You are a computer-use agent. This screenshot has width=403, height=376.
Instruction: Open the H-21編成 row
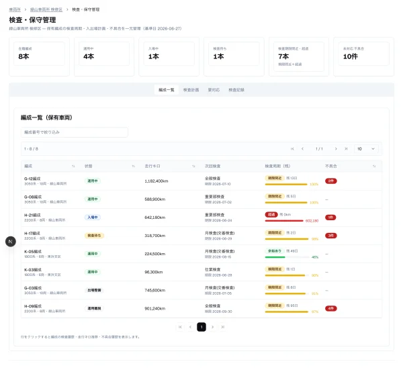201,218
